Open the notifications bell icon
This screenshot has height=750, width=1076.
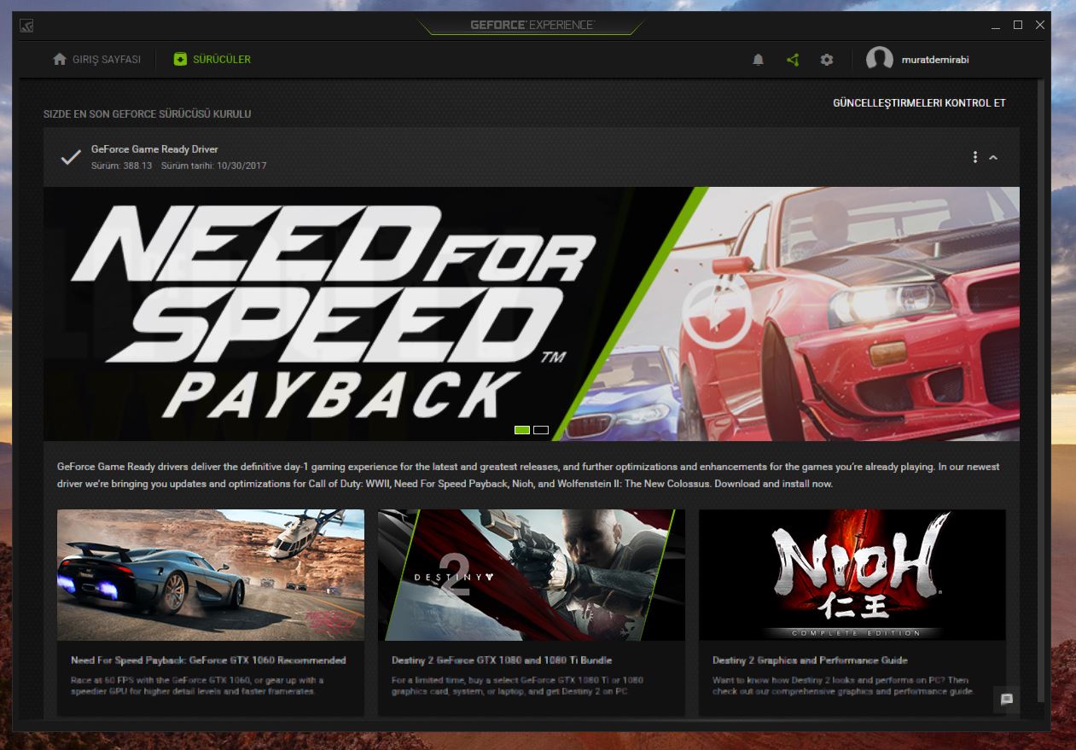point(758,60)
